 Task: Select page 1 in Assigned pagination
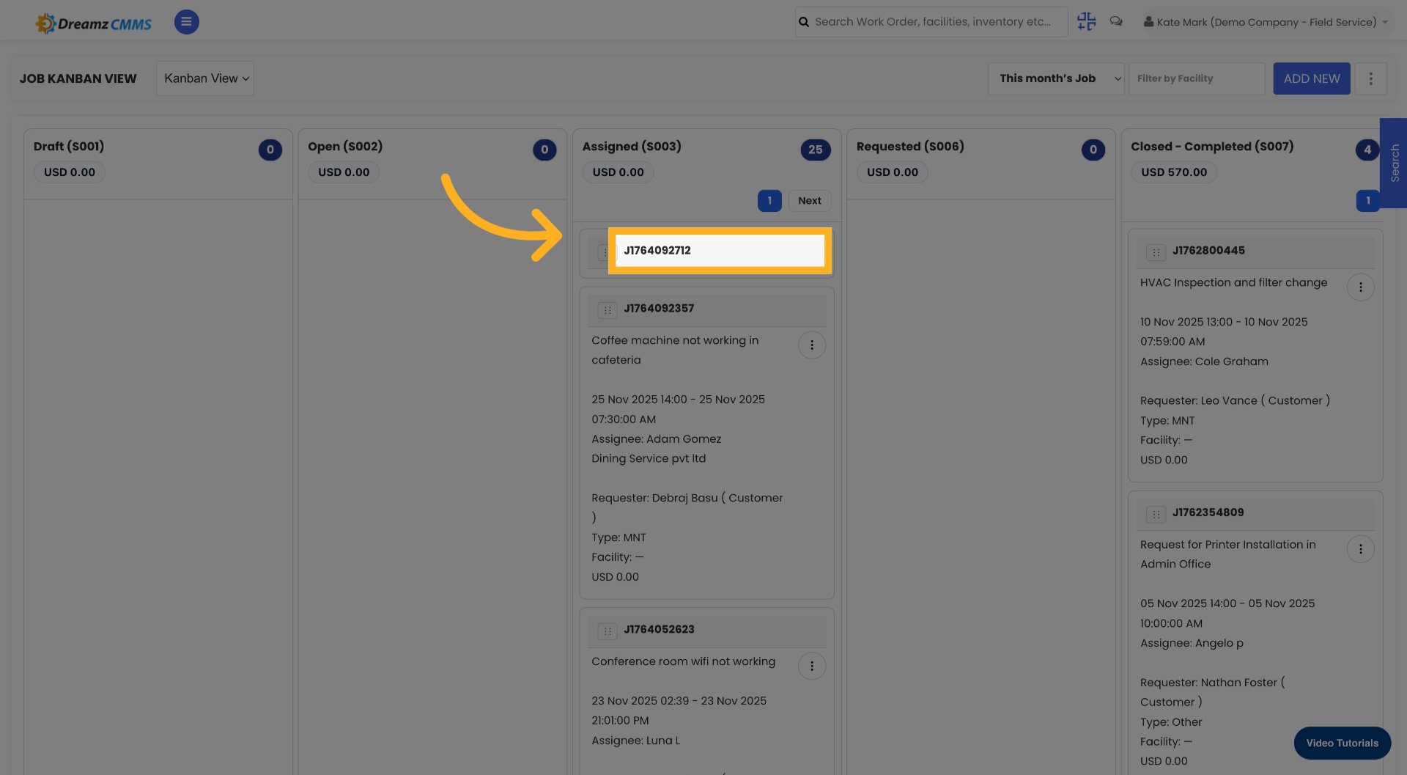click(x=769, y=200)
